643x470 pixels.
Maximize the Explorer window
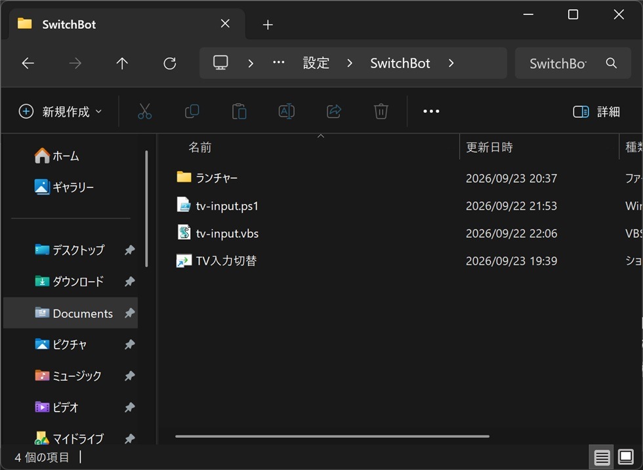[573, 14]
